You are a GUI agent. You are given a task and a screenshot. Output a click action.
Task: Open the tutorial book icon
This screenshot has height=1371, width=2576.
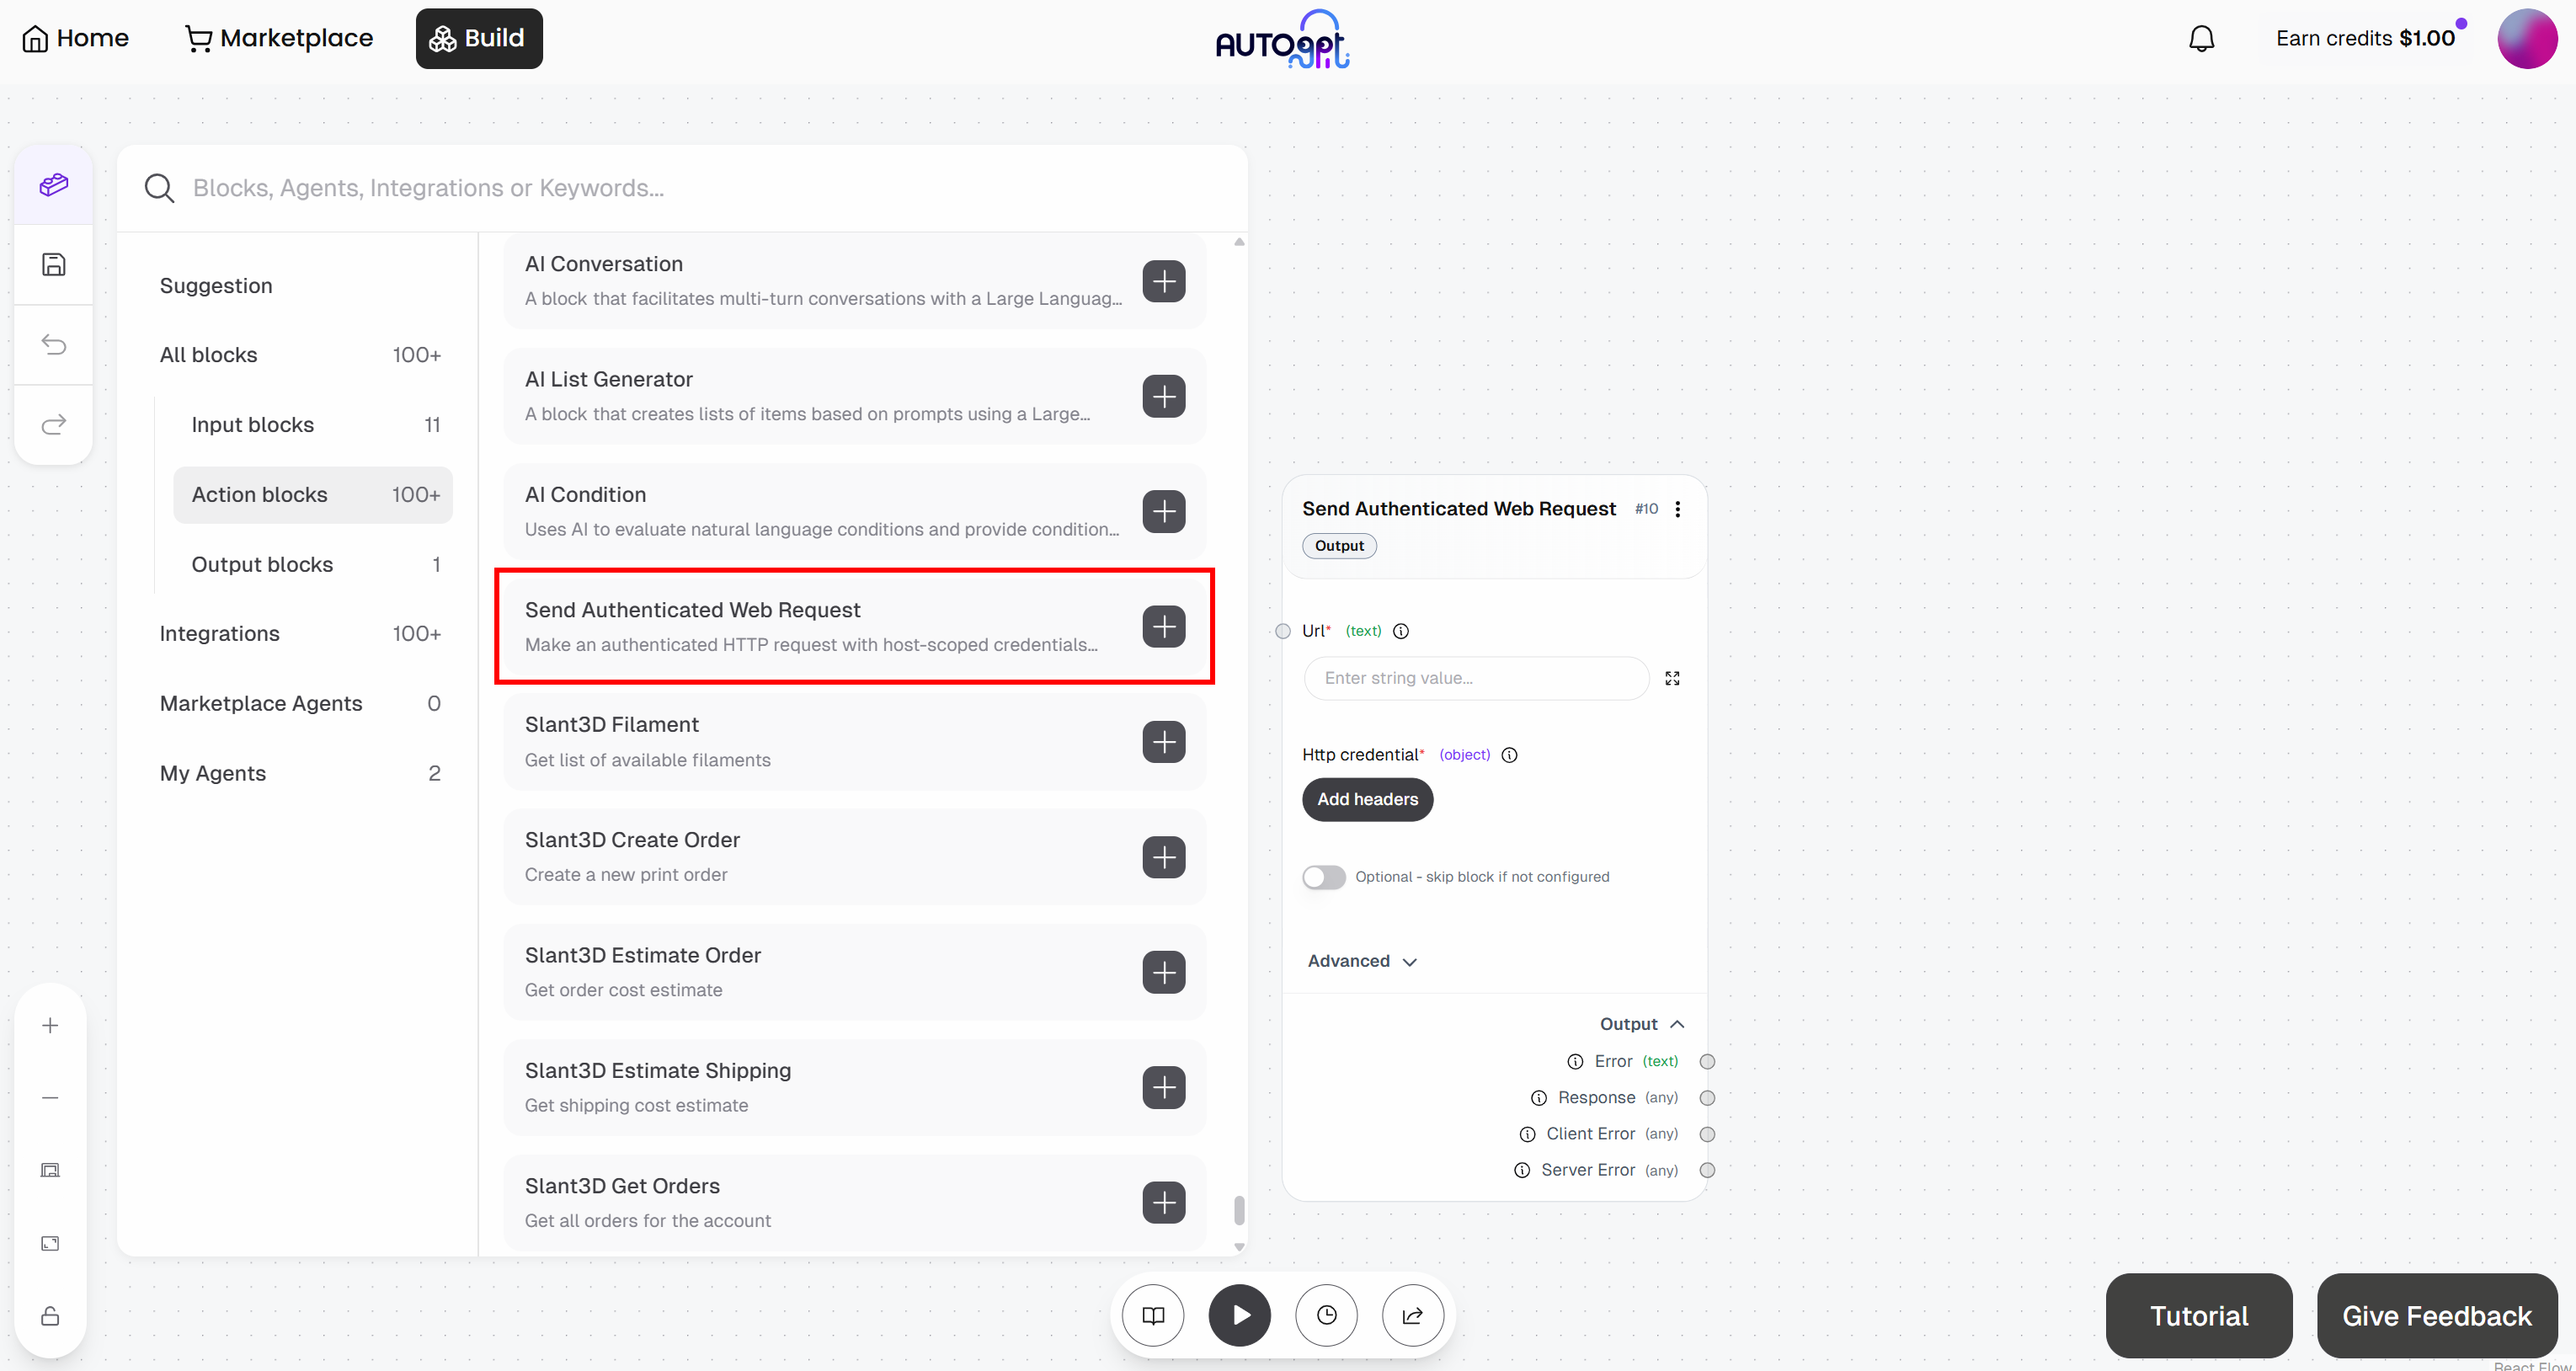(x=1152, y=1315)
